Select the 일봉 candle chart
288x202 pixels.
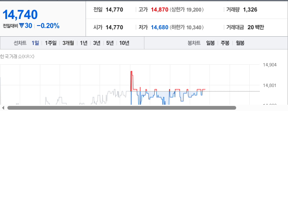pos(210,43)
